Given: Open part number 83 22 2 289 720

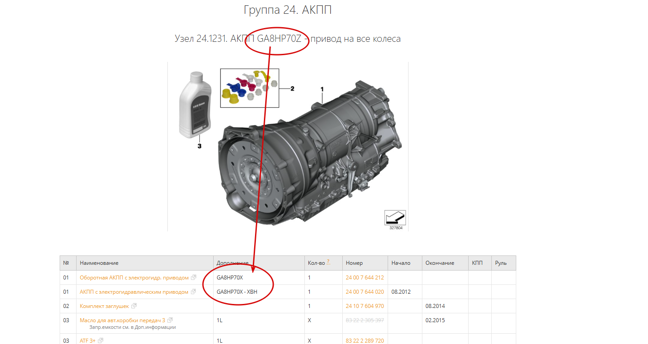Looking at the screenshot, I should tap(364, 340).
